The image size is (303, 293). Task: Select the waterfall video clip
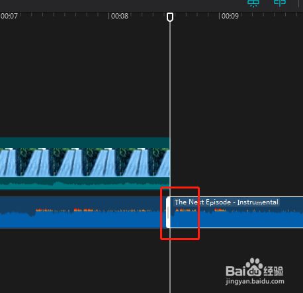tap(85, 163)
